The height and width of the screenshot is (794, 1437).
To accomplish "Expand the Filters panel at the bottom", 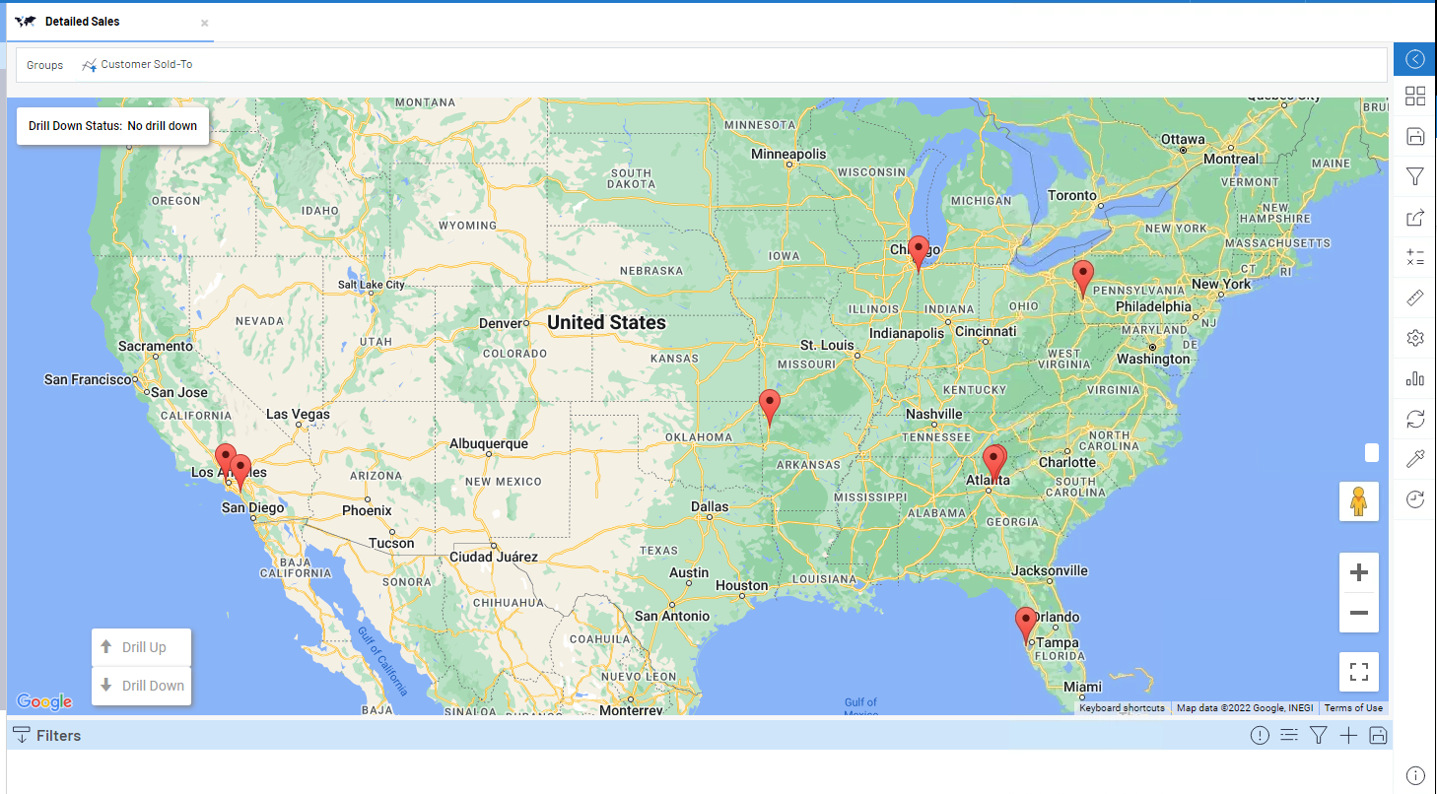I will 46,735.
